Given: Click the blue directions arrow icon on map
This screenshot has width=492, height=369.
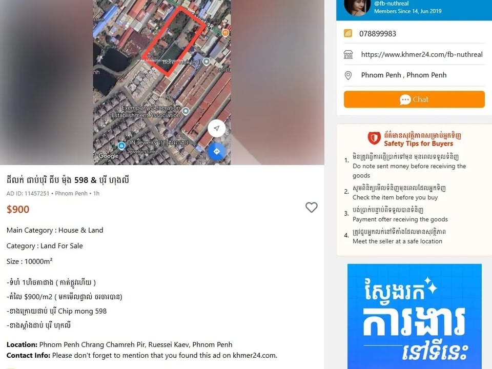Looking at the screenshot, I should [216, 152].
